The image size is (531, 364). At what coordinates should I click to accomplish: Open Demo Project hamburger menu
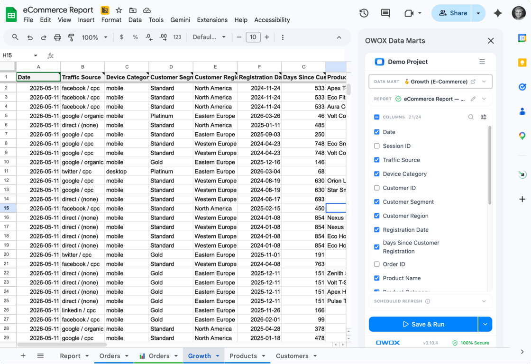[x=482, y=62]
